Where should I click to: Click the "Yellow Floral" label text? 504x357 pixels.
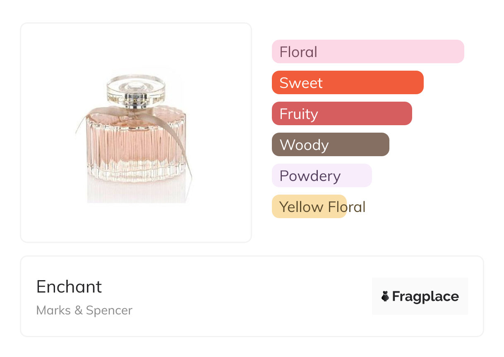pyautogui.click(x=322, y=207)
